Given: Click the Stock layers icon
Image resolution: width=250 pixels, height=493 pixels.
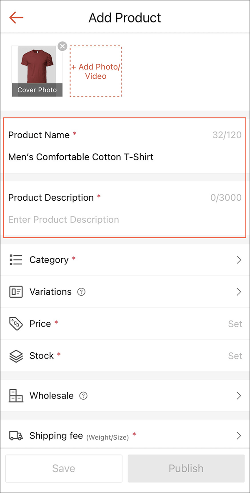Looking at the screenshot, I should pos(15,356).
